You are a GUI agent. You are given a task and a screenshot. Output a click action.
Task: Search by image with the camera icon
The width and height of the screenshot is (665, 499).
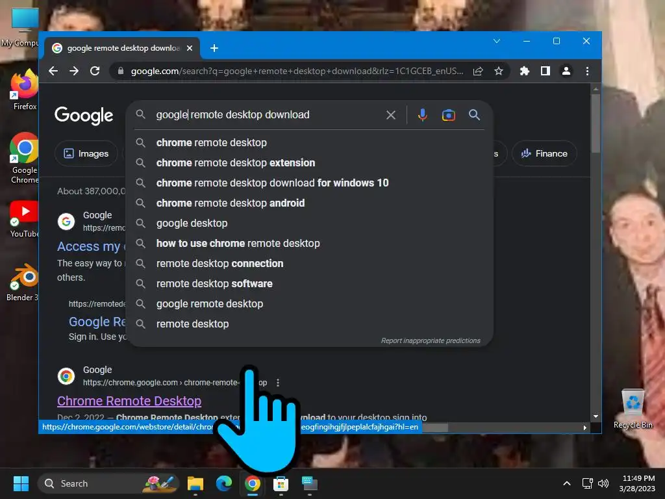pos(449,115)
